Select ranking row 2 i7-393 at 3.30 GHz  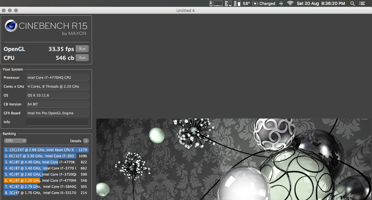(x=46, y=156)
